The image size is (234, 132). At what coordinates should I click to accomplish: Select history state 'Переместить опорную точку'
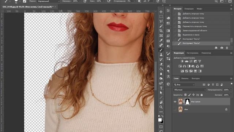201,26
